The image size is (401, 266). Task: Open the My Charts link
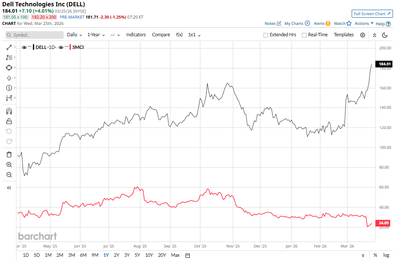297,24
